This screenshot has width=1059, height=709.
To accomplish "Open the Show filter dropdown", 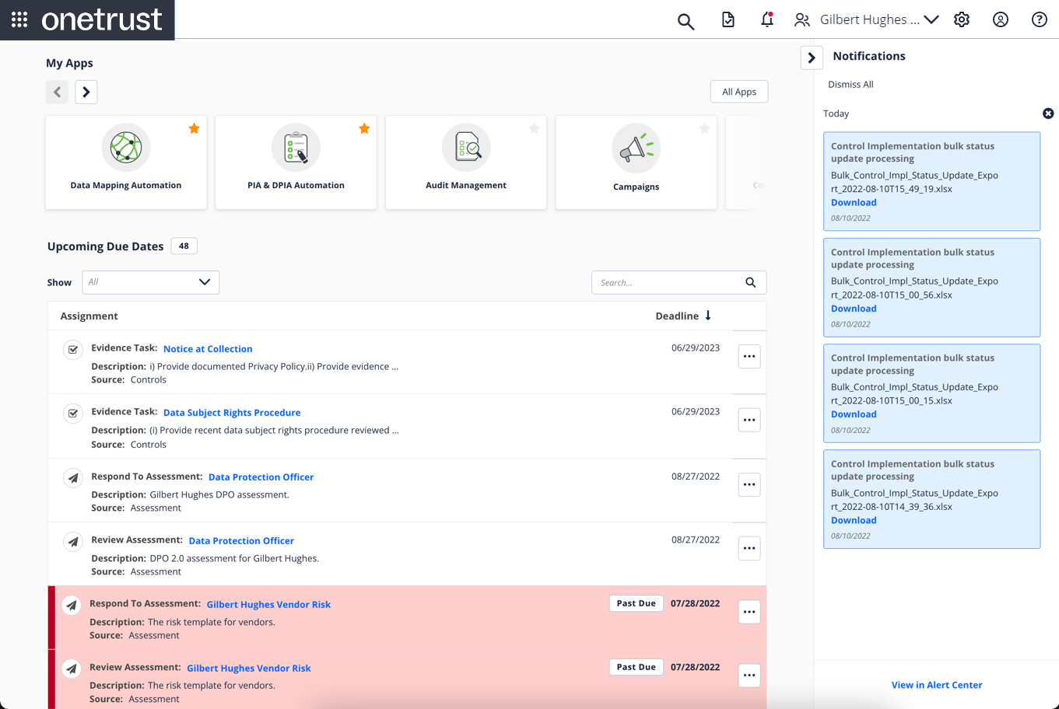I will click(150, 282).
